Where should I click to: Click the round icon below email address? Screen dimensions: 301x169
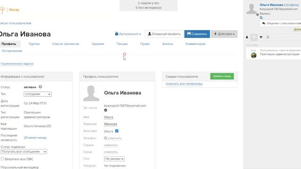point(105,110)
